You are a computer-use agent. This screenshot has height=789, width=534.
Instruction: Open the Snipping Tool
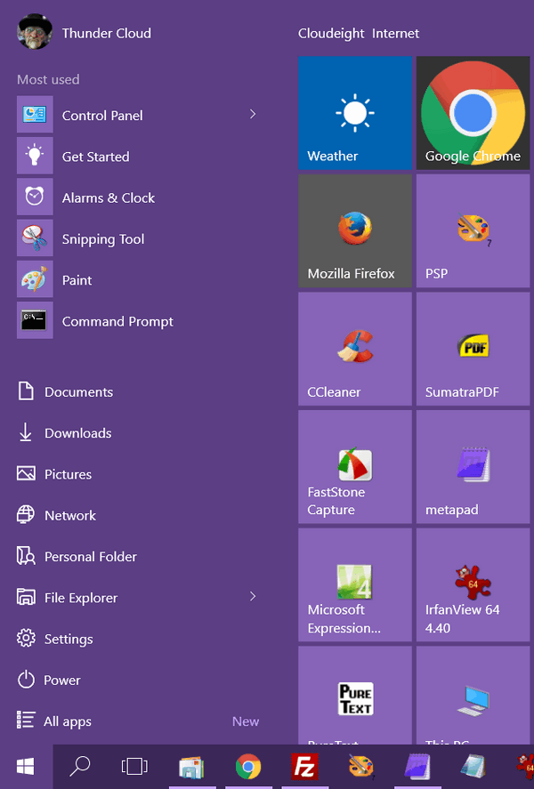coord(141,238)
